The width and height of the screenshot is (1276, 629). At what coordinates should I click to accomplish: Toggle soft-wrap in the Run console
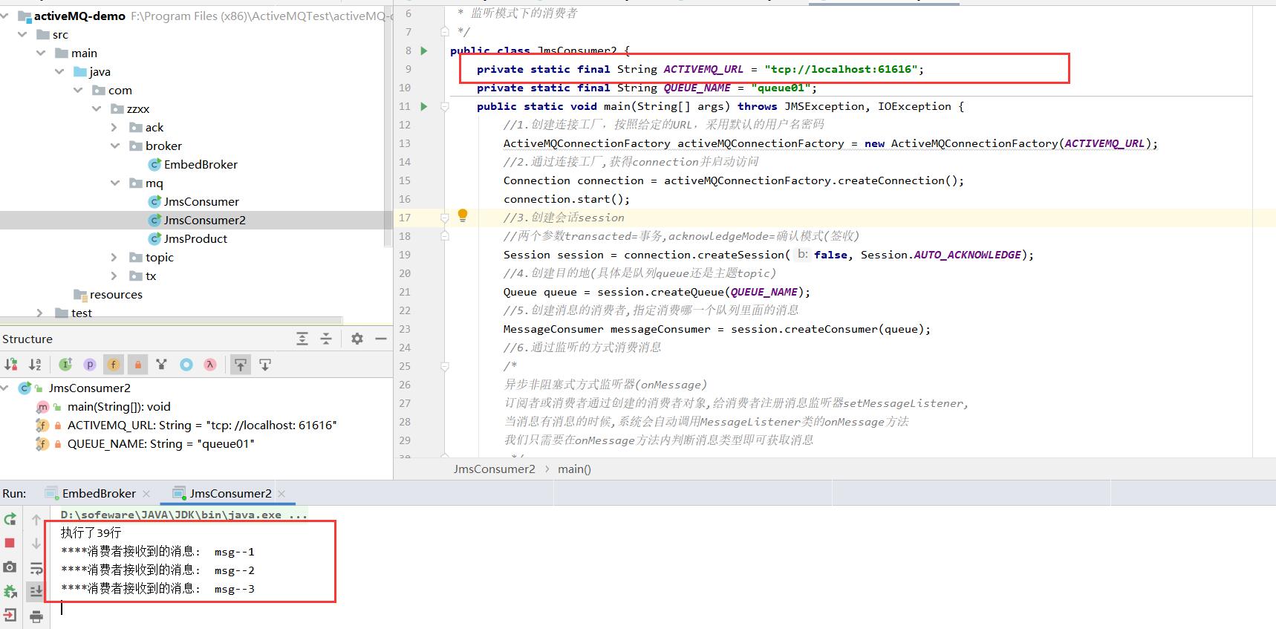pyautogui.click(x=36, y=568)
